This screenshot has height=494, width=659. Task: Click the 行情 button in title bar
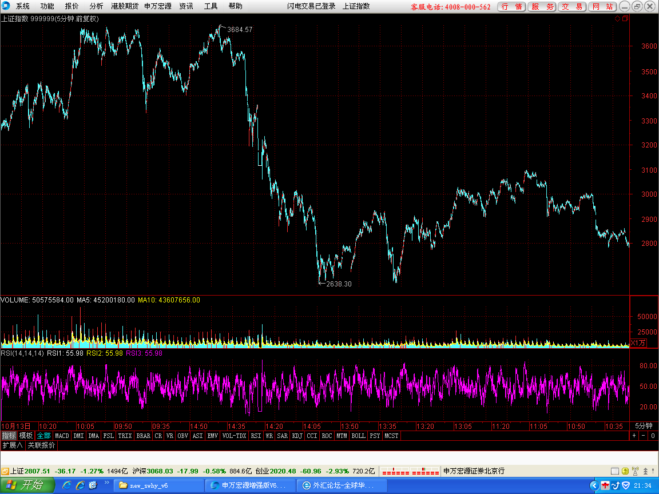(x=511, y=7)
